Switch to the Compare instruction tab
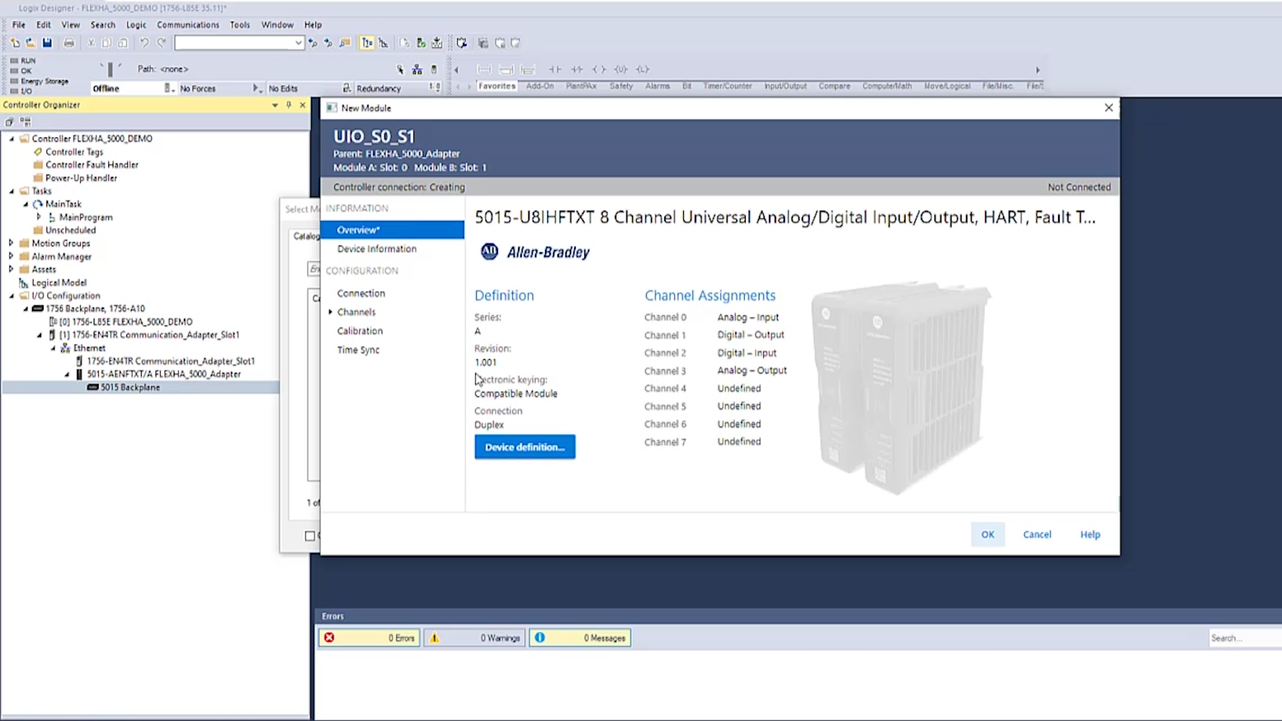This screenshot has height=721, width=1282. 834,86
